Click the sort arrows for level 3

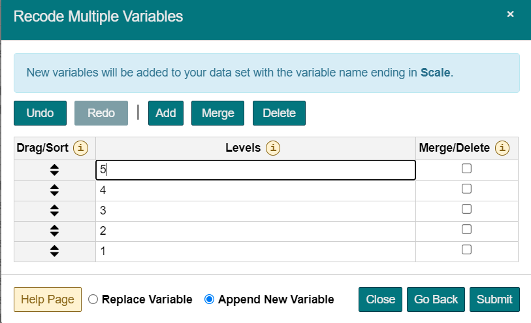click(54, 211)
